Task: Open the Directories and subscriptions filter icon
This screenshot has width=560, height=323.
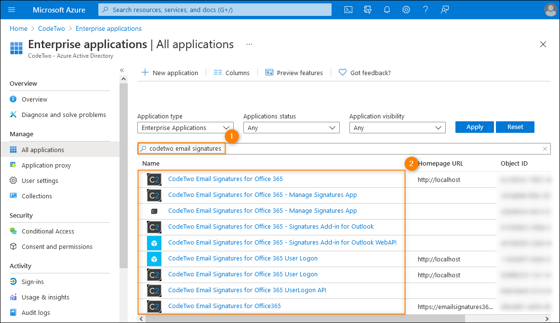Action: [x=368, y=10]
